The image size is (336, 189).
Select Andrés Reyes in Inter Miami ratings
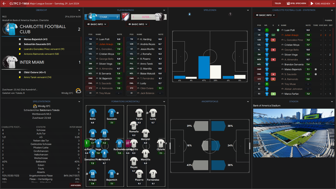148,44
